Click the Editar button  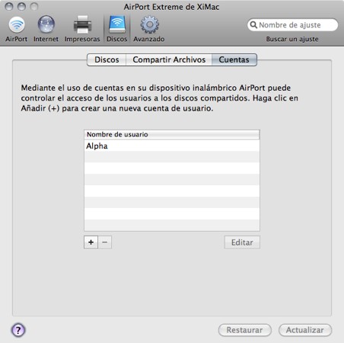(x=242, y=242)
